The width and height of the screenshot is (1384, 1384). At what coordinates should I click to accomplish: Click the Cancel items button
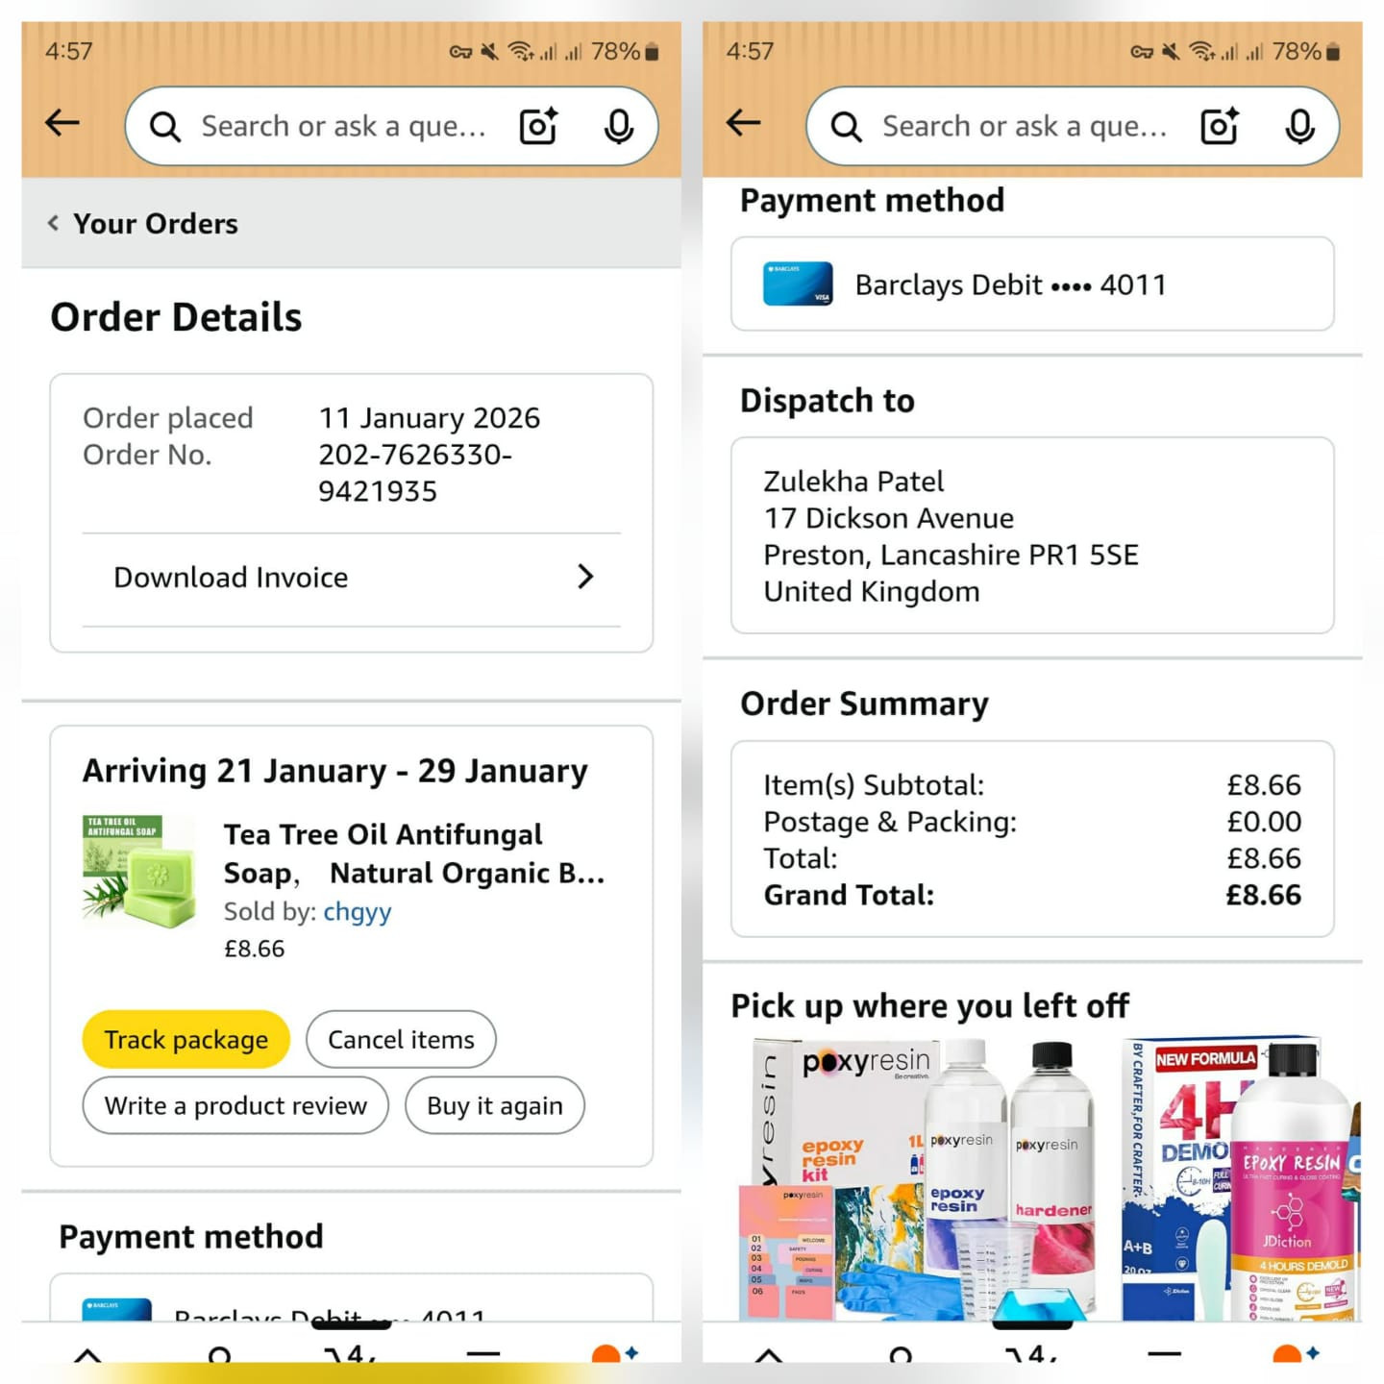pos(401,1040)
